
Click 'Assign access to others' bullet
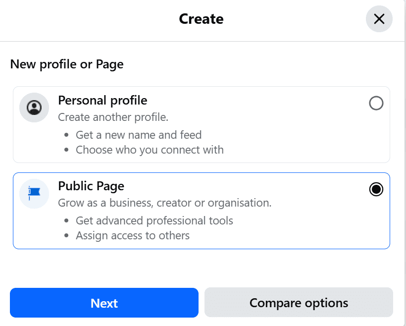point(133,235)
